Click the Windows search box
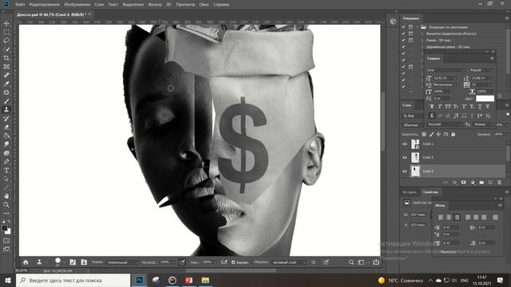511x287 pixels. (73, 280)
